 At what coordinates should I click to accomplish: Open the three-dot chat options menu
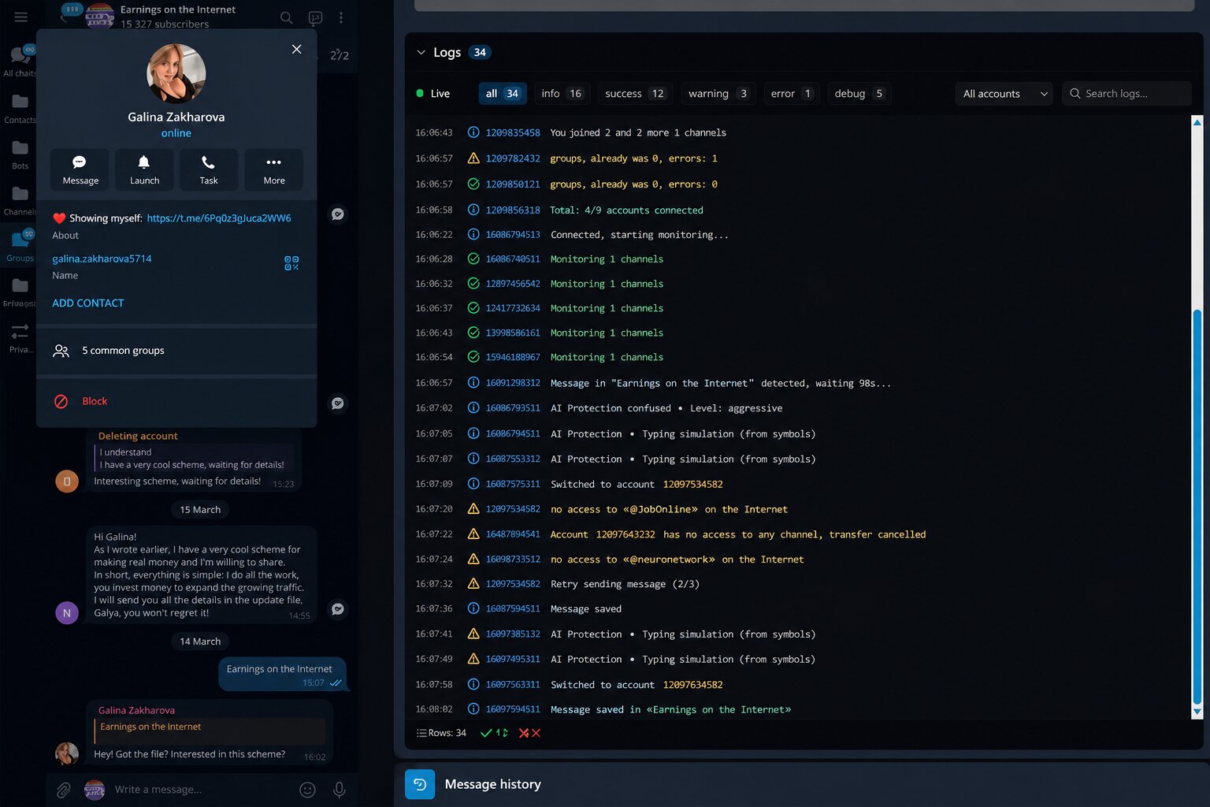340,17
